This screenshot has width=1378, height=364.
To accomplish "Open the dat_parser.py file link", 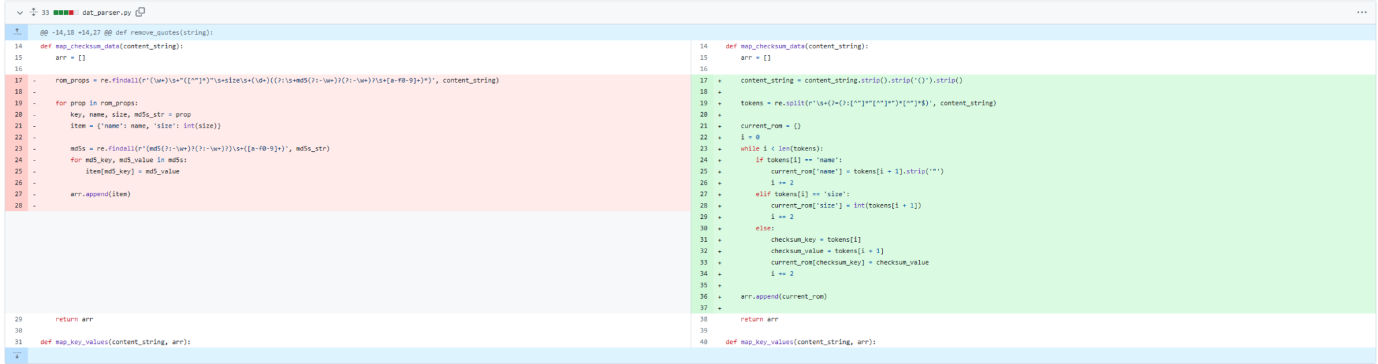I will tap(106, 13).
